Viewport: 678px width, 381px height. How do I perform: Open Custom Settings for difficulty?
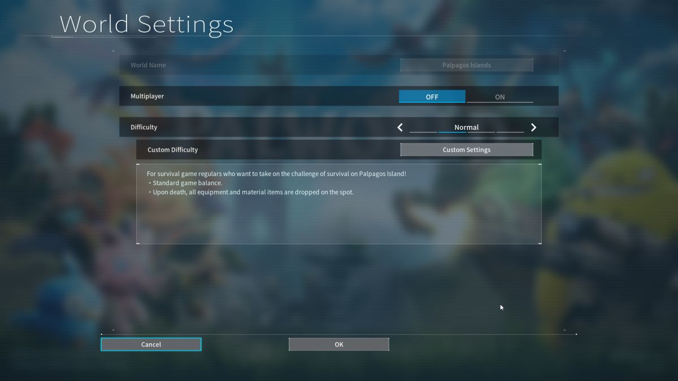466,150
